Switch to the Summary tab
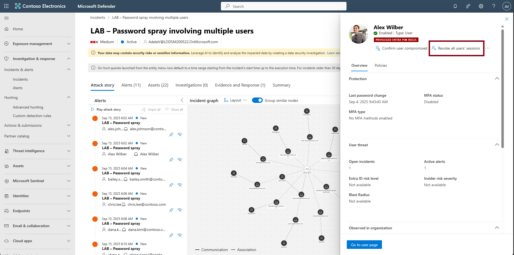This screenshot has width=514, height=255. [282, 85]
